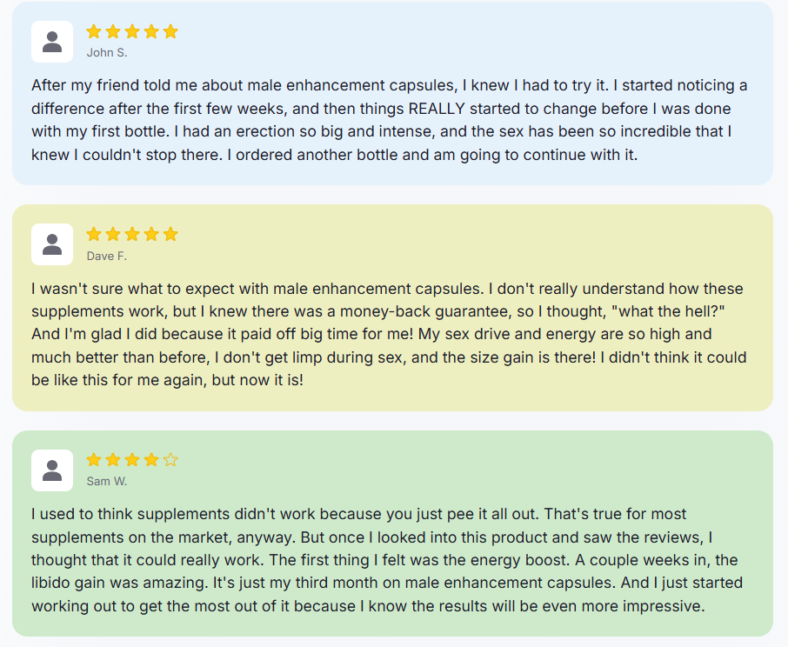This screenshot has width=788, height=647.
Task: Click Dave F.'s profile avatar icon
Action: pyautogui.click(x=52, y=244)
